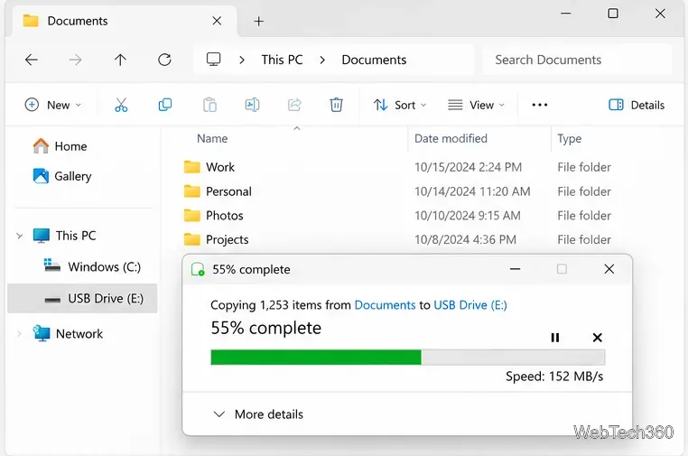Click the Photos folder's yellow icon
Image resolution: width=688 pixels, height=456 pixels.
click(191, 216)
